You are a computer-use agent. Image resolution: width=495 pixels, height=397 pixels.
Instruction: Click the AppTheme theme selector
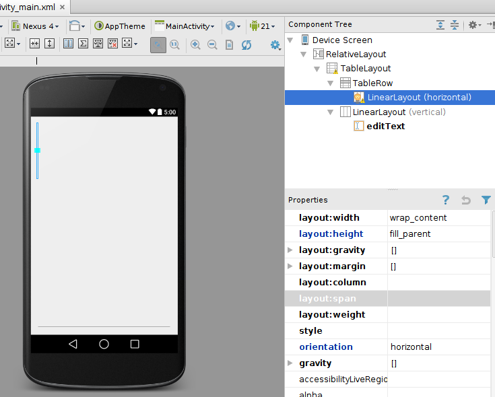coord(120,26)
